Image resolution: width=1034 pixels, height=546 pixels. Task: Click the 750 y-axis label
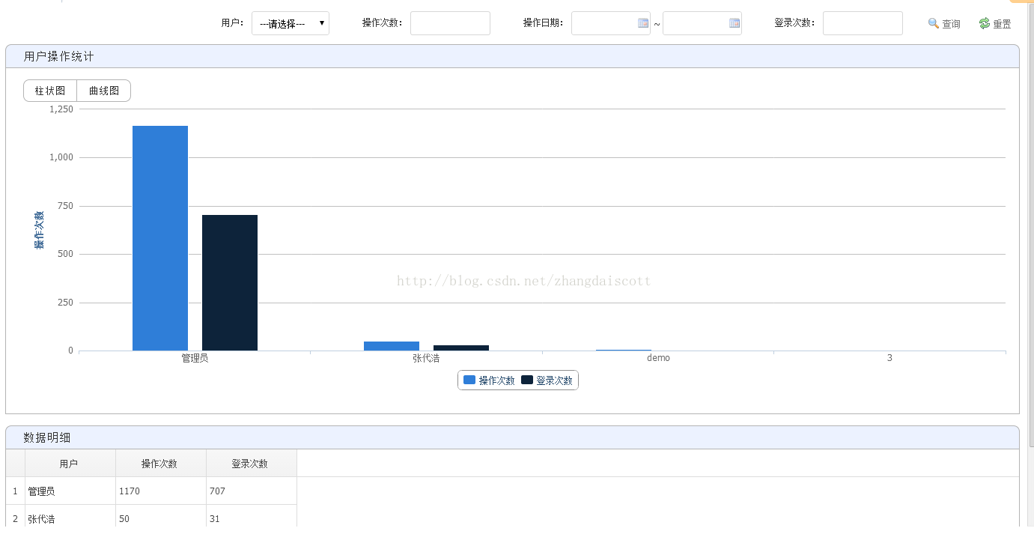(x=66, y=206)
